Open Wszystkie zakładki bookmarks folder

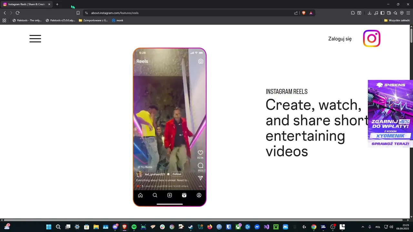coord(397,20)
